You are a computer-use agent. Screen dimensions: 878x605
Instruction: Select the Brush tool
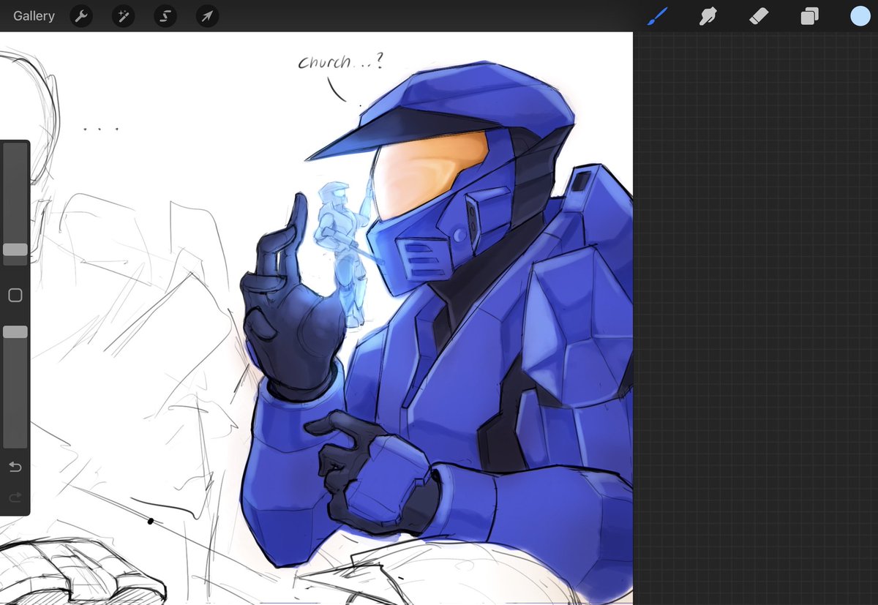(x=657, y=16)
